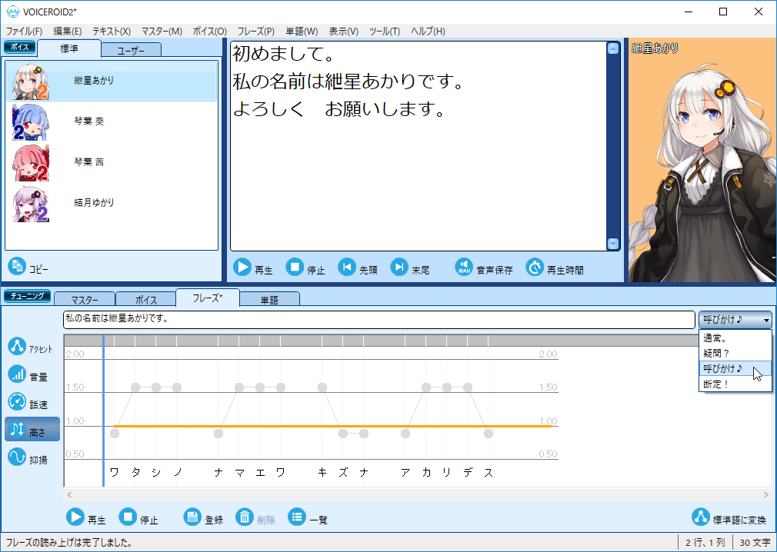Open the フレーズ(P) menu

pos(255,32)
